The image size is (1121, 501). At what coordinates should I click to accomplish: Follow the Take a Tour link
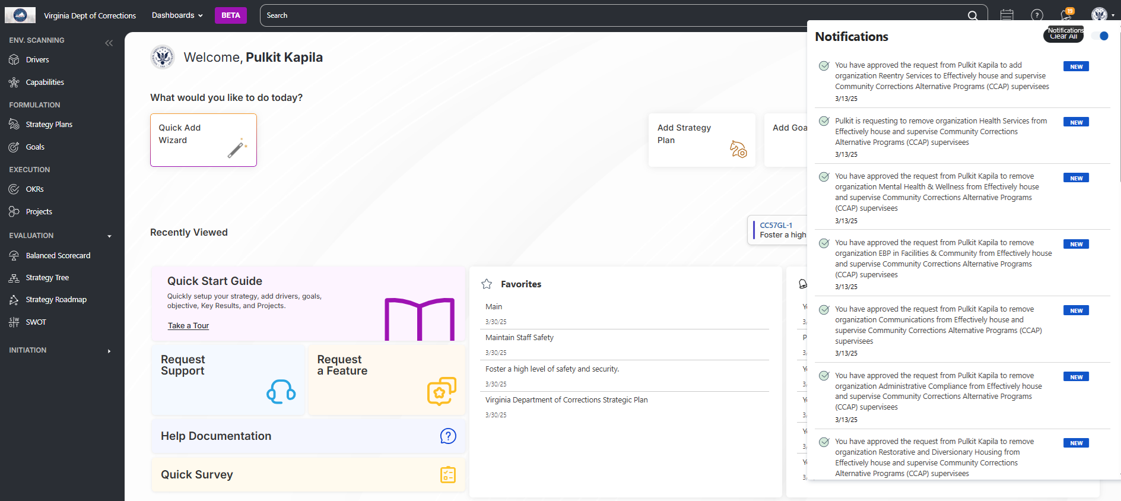coord(188,326)
